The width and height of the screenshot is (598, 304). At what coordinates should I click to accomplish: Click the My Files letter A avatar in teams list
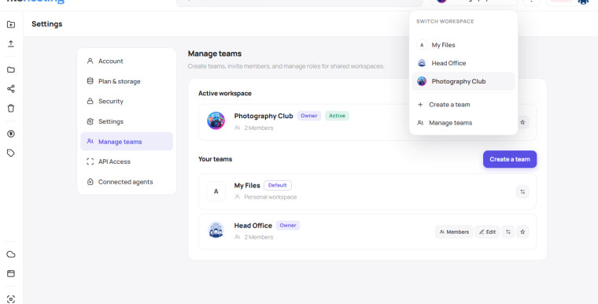(216, 191)
